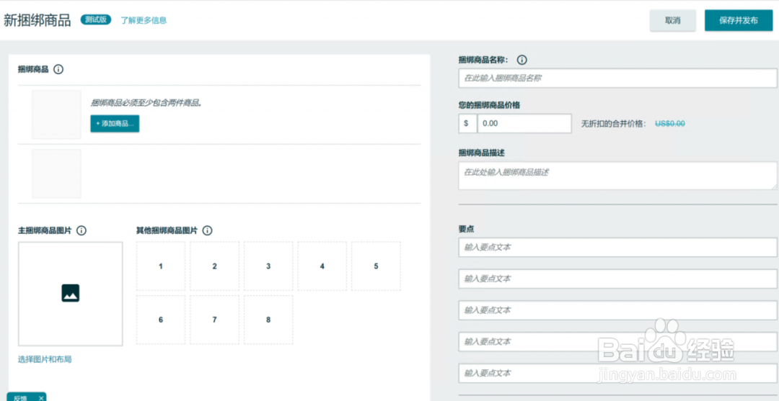Select additional image slot 4

(322, 266)
